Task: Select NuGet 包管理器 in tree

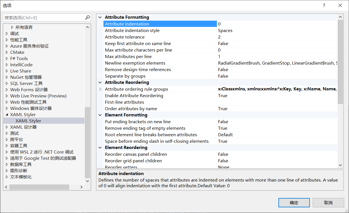Action: (26, 77)
